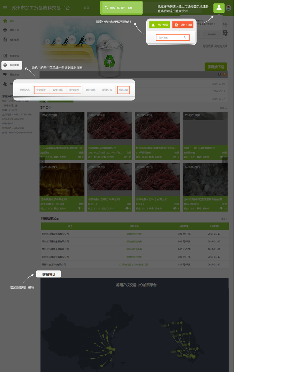This screenshot has height=372, width=308.
Task: Click the 留言反馈 chat bubble icon
Action: click(x=5, y=75)
